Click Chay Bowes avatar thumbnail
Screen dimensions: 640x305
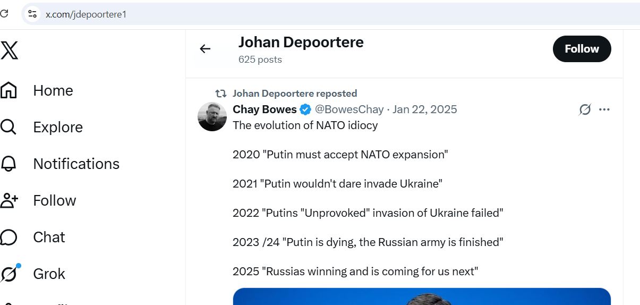point(212,116)
